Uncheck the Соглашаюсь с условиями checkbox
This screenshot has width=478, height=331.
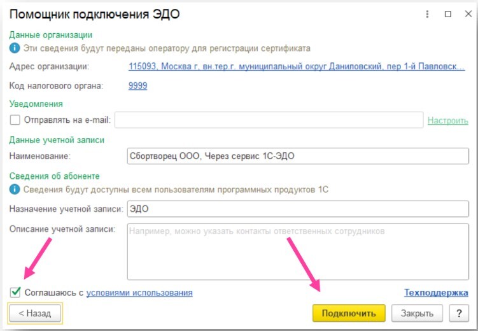tap(15, 293)
